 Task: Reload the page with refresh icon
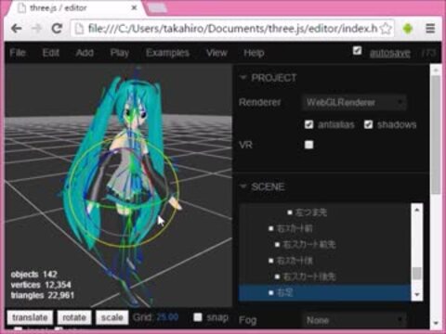coord(57,29)
